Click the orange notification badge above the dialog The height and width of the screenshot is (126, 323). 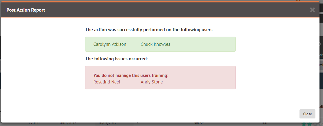click(x=298, y=1)
